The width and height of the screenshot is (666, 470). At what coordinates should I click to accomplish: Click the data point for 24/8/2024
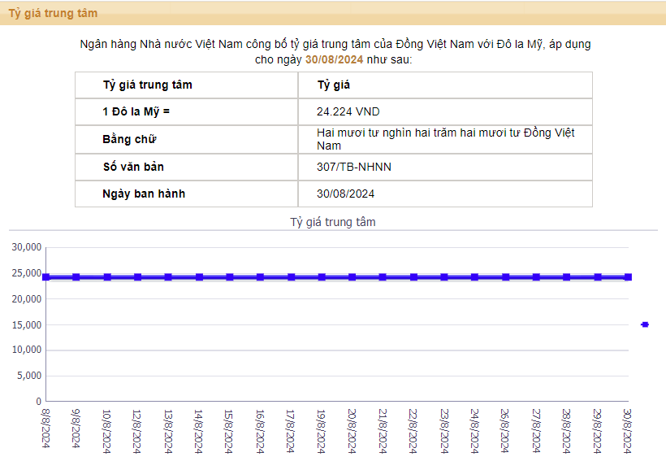coord(475,277)
